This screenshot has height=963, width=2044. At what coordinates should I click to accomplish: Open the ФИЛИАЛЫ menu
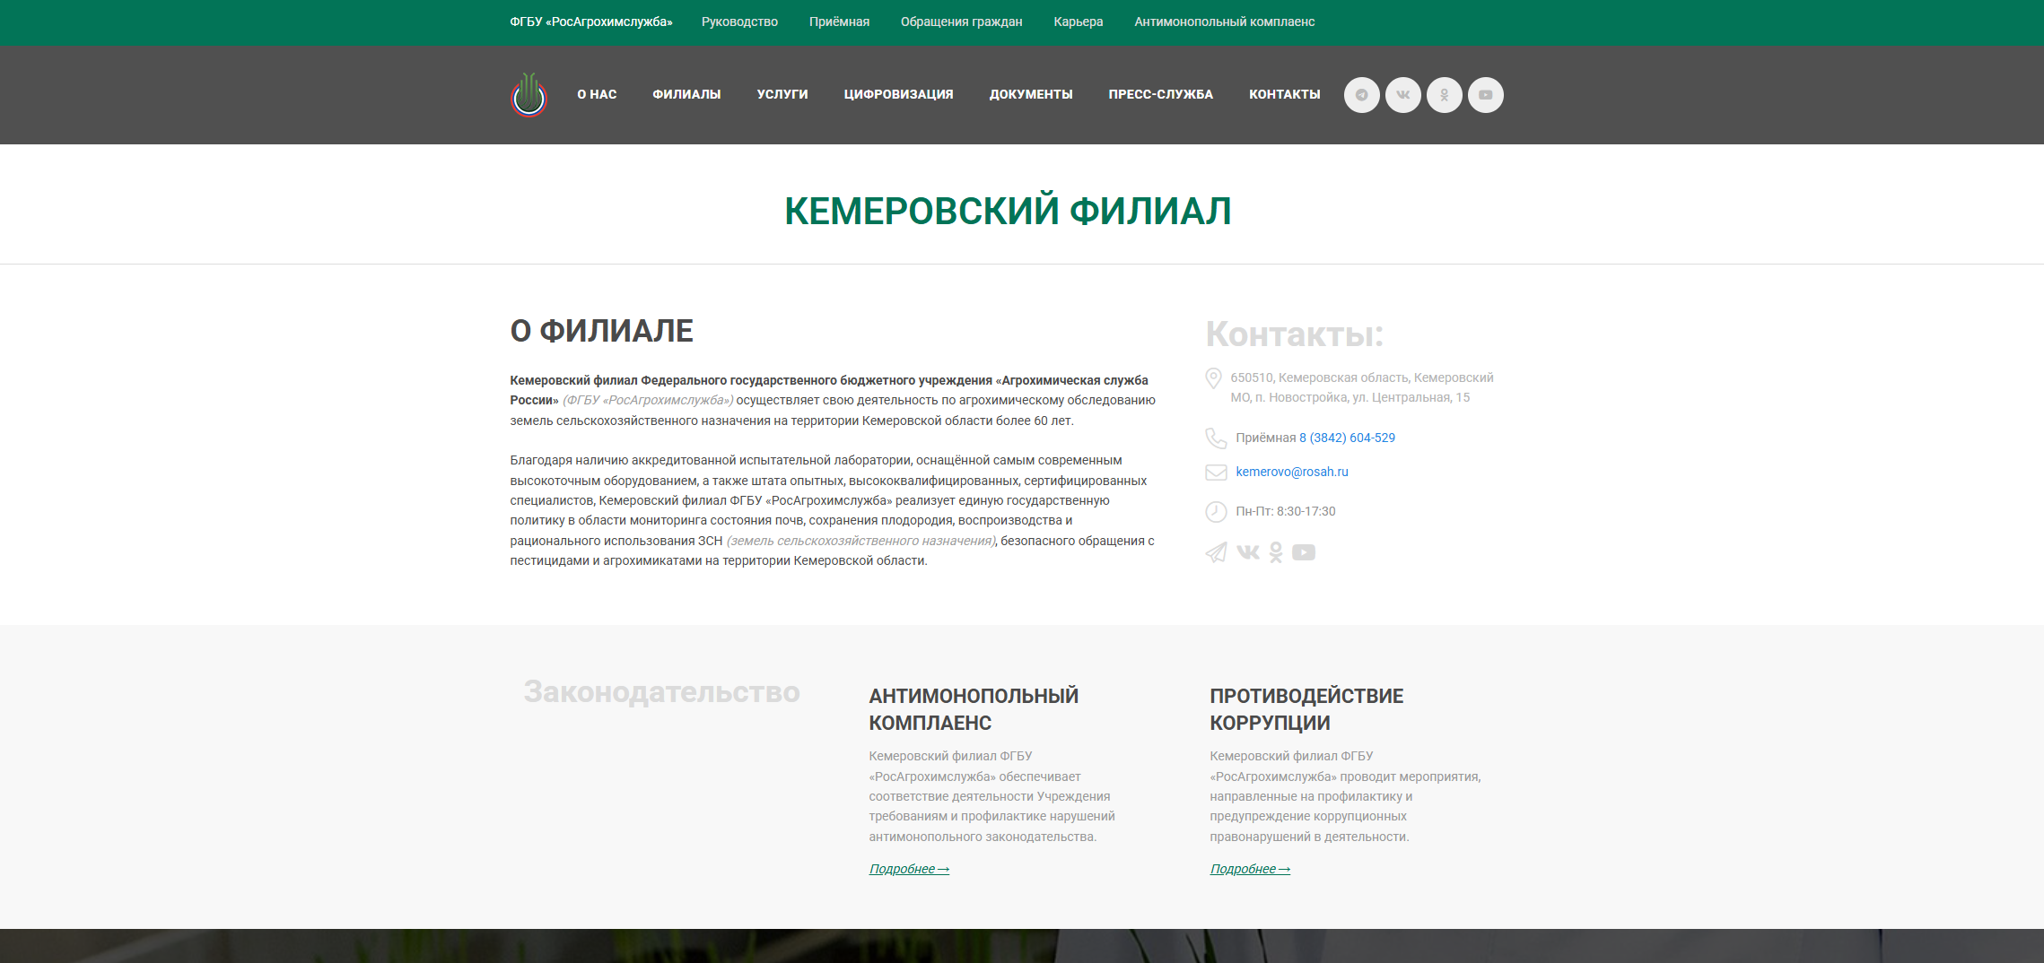pos(686,94)
